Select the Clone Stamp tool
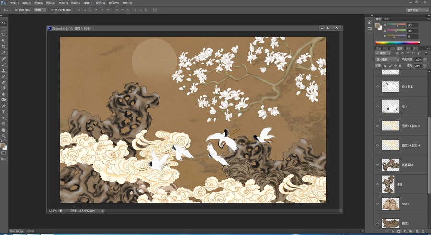431x235 pixels. [3, 71]
